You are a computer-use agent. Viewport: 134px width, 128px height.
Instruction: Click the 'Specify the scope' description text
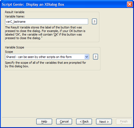tap(46, 64)
